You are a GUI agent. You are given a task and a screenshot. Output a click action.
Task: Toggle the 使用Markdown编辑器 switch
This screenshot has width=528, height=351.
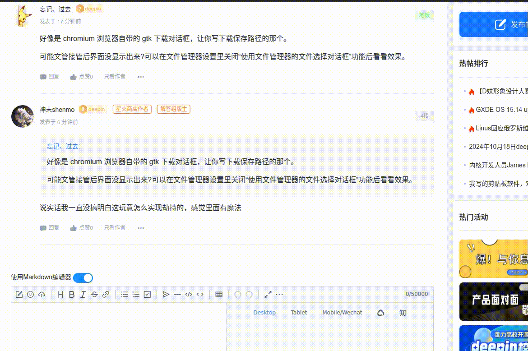(x=83, y=277)
